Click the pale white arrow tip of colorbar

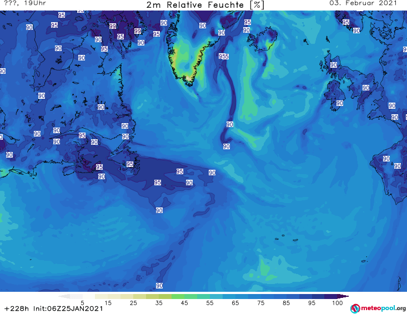64,296
